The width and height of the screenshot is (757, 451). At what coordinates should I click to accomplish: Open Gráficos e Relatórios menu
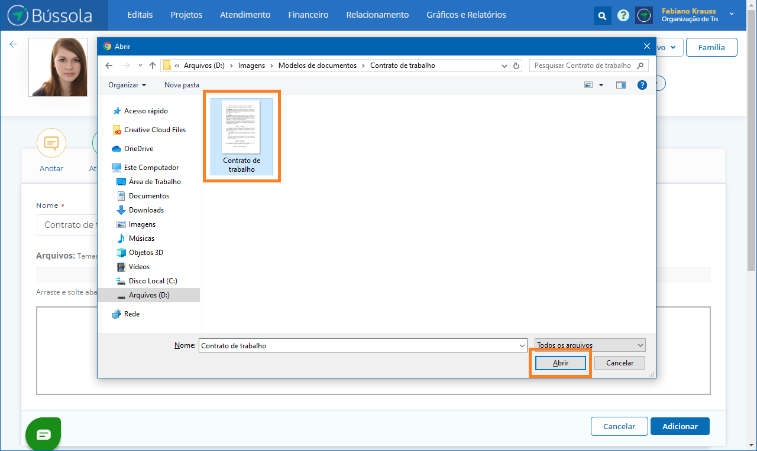[x=467, y=15]
